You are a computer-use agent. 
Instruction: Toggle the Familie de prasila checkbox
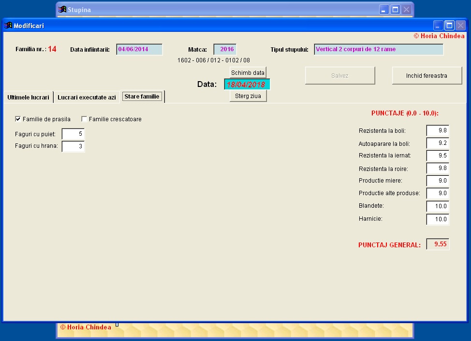coord(18,119)
